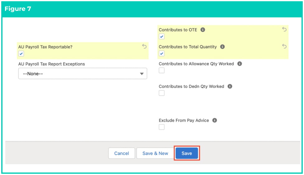Click the 'Exclude From Pay Advice' label
The width and height of the screenshot is (304, 175).
pyautogui.click(x=184, y=120)
